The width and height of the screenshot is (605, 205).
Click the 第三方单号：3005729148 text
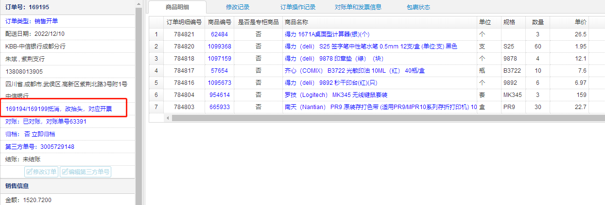click(x=40, y=146)
